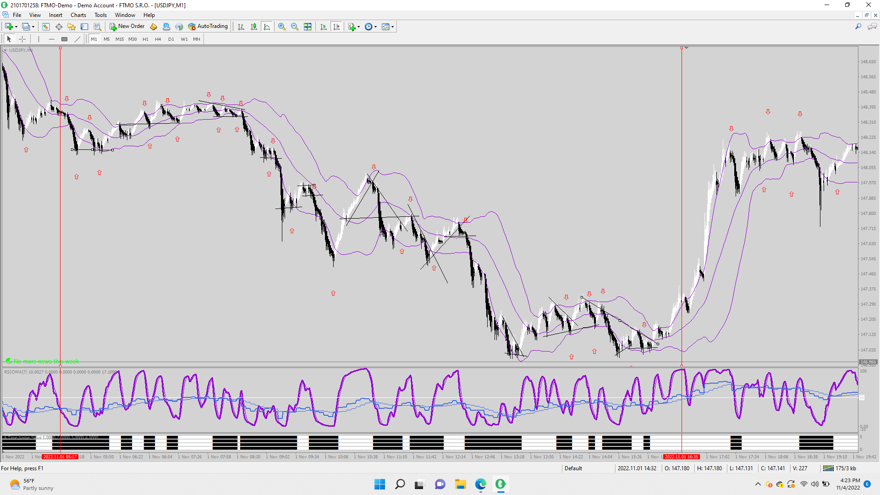Expand the new chart dropdown arrow
This screenshot has height=495, width=880.
[x=16, y=27]
